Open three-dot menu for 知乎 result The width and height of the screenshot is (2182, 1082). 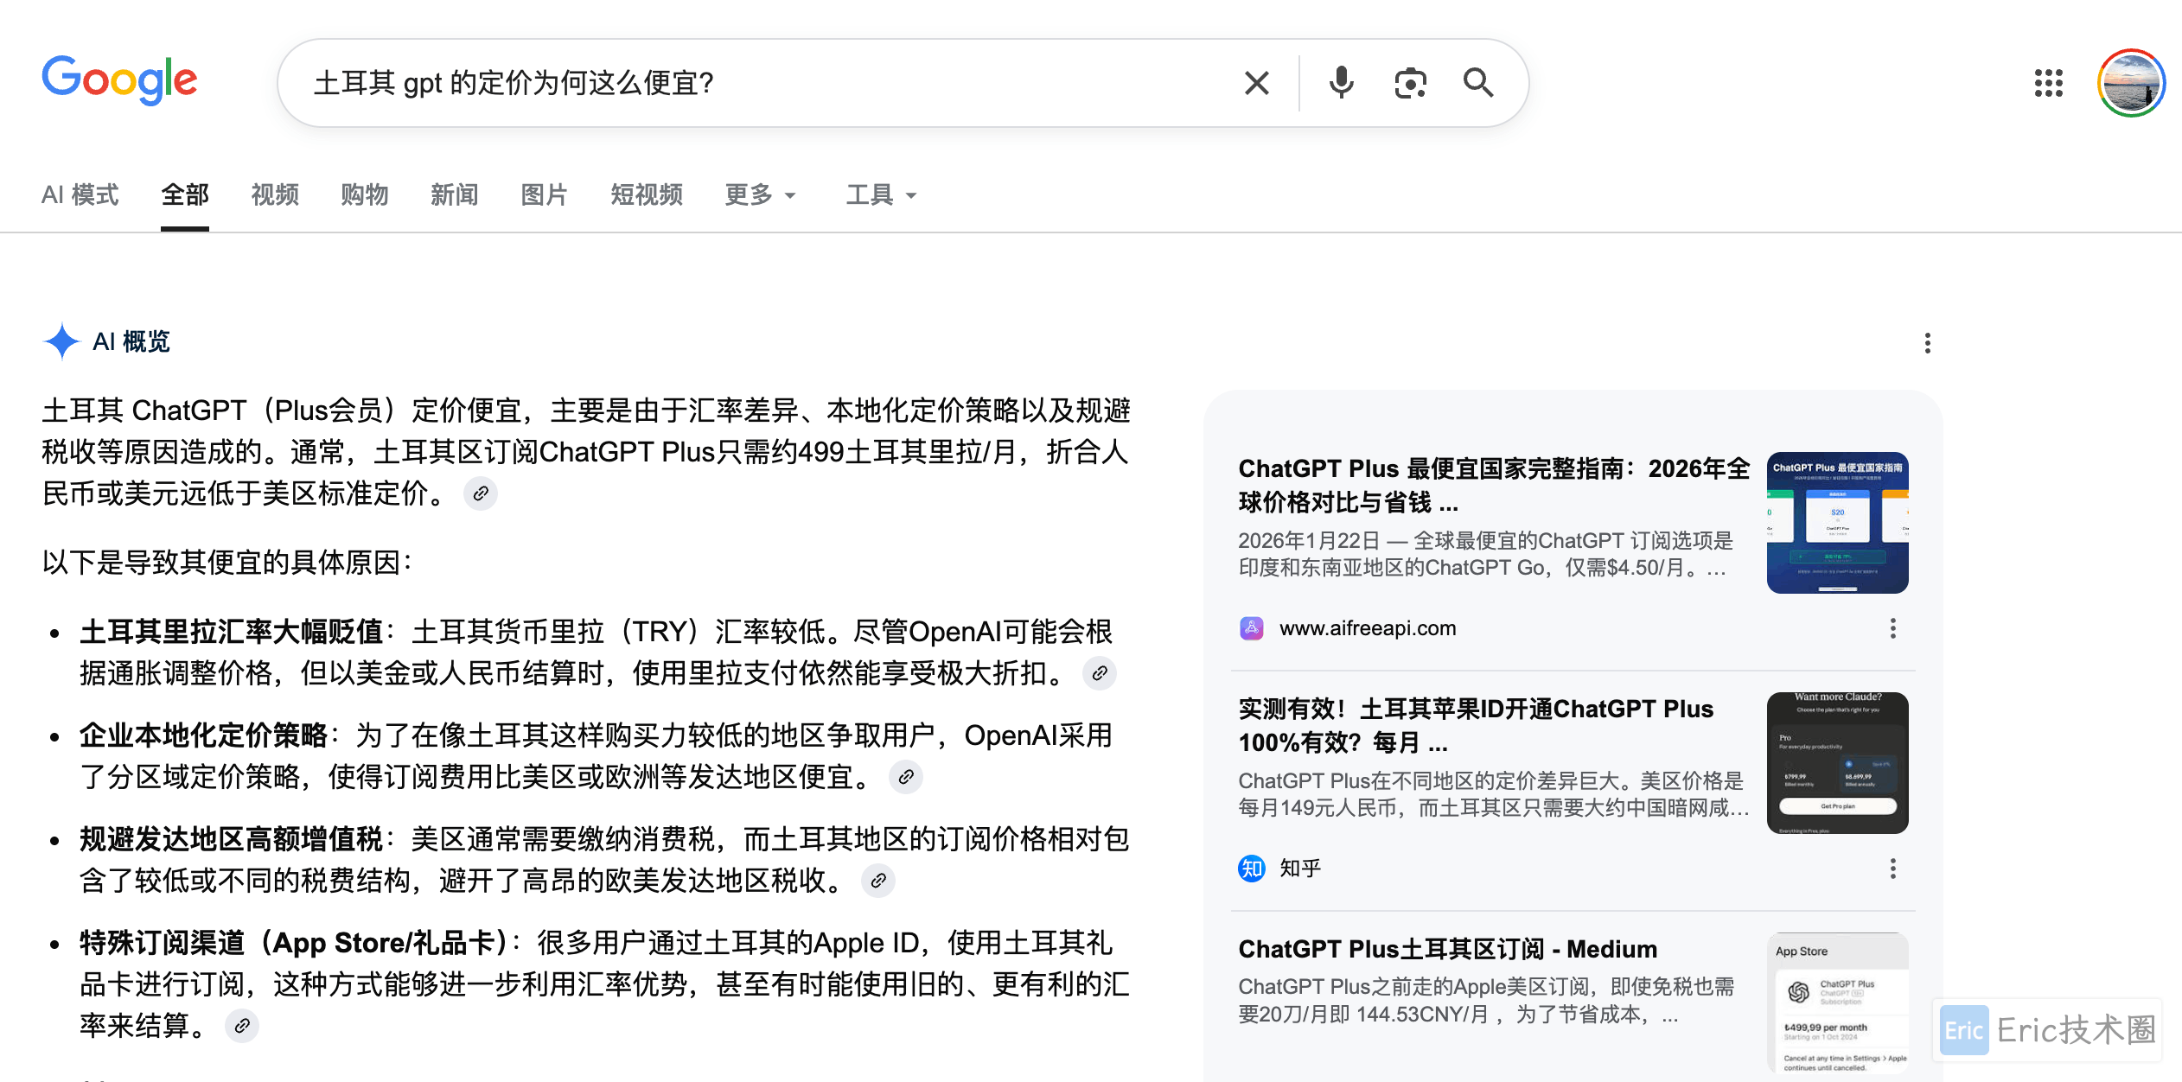(x=1892, y=869)
